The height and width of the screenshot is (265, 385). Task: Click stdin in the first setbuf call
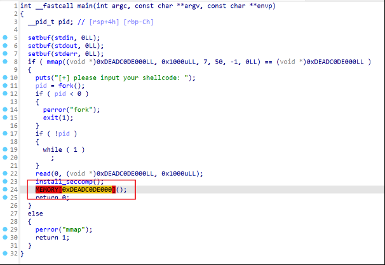pyautogui.click(x=64, y=38)
